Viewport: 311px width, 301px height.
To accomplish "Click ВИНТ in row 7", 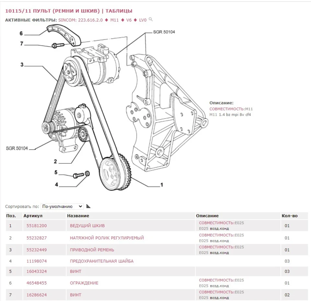I will pos(75,295).
